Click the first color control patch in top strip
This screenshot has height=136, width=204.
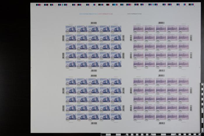point(38,5)
